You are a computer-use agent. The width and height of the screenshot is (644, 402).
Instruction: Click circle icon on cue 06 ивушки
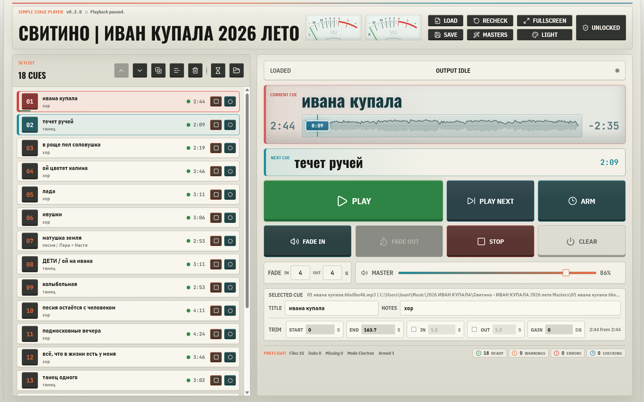click(x=230, y=218)
